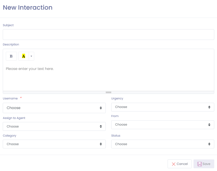Expand the Urgency dropdown
Viewport: 217px width, 171px height.
point(163,107)
